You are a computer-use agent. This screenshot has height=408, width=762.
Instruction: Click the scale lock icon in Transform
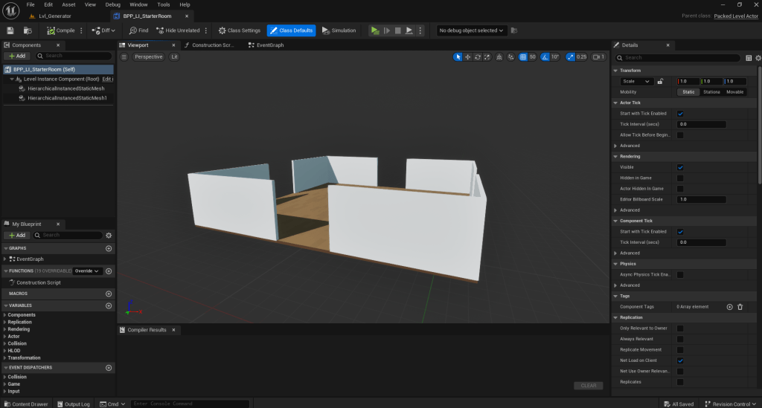tap(660, 81)
